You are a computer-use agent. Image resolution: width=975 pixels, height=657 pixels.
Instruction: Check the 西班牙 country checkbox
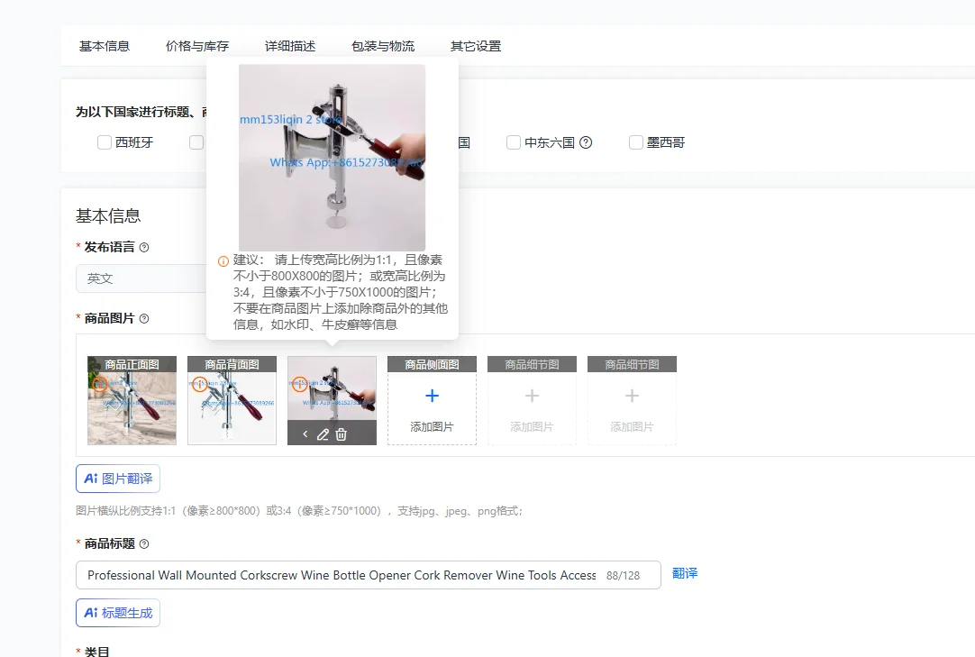pyautogui.click(x=105, y=142)
